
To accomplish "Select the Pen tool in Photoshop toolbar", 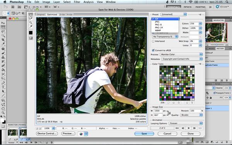I will pos(3,83).
